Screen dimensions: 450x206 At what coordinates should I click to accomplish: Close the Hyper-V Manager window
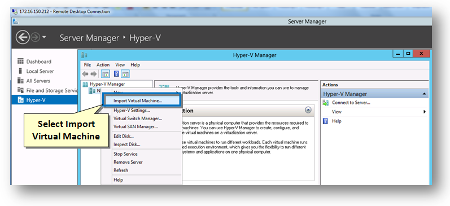421,54
